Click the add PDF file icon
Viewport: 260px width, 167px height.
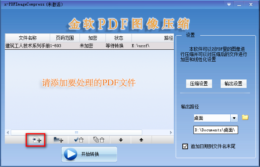pyautogui.click(x=36, y=140)
